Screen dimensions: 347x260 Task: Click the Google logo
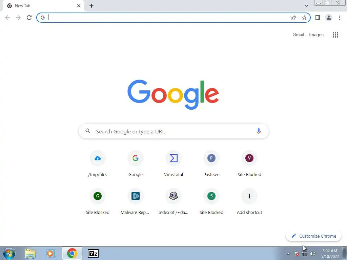[173, 95]
